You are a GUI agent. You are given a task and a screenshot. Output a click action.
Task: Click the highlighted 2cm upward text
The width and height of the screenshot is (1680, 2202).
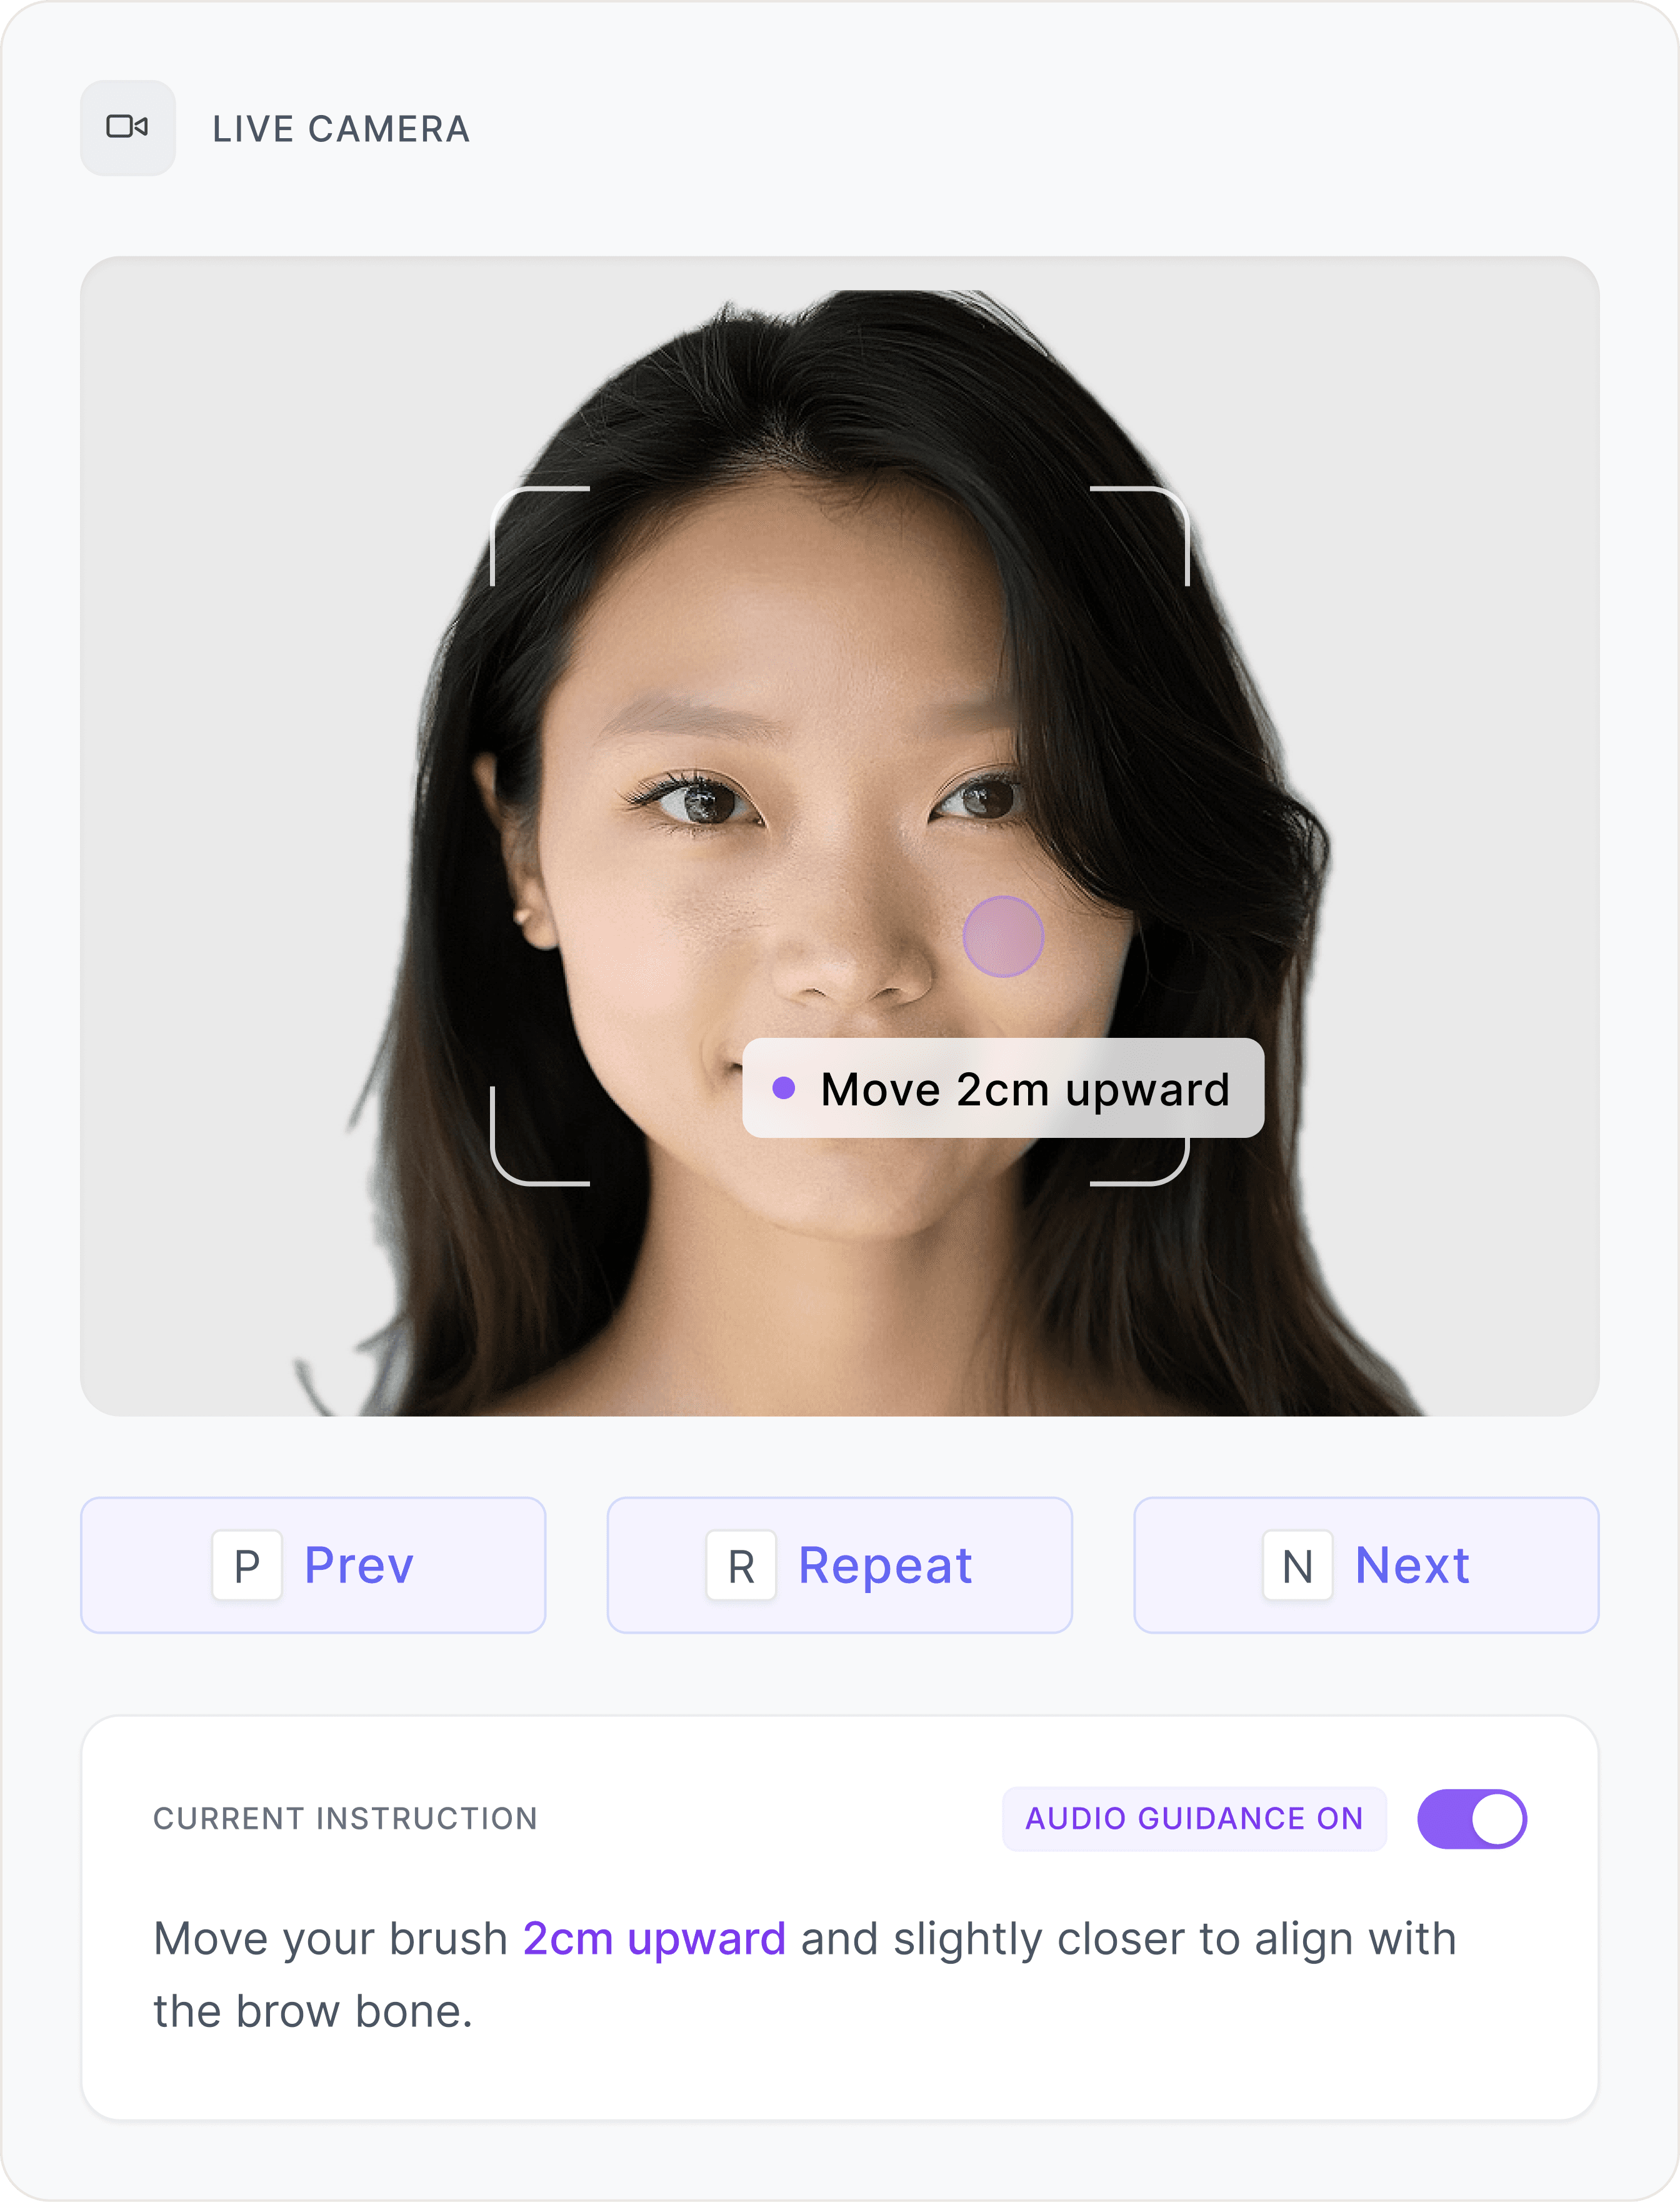coord(654,1939)
